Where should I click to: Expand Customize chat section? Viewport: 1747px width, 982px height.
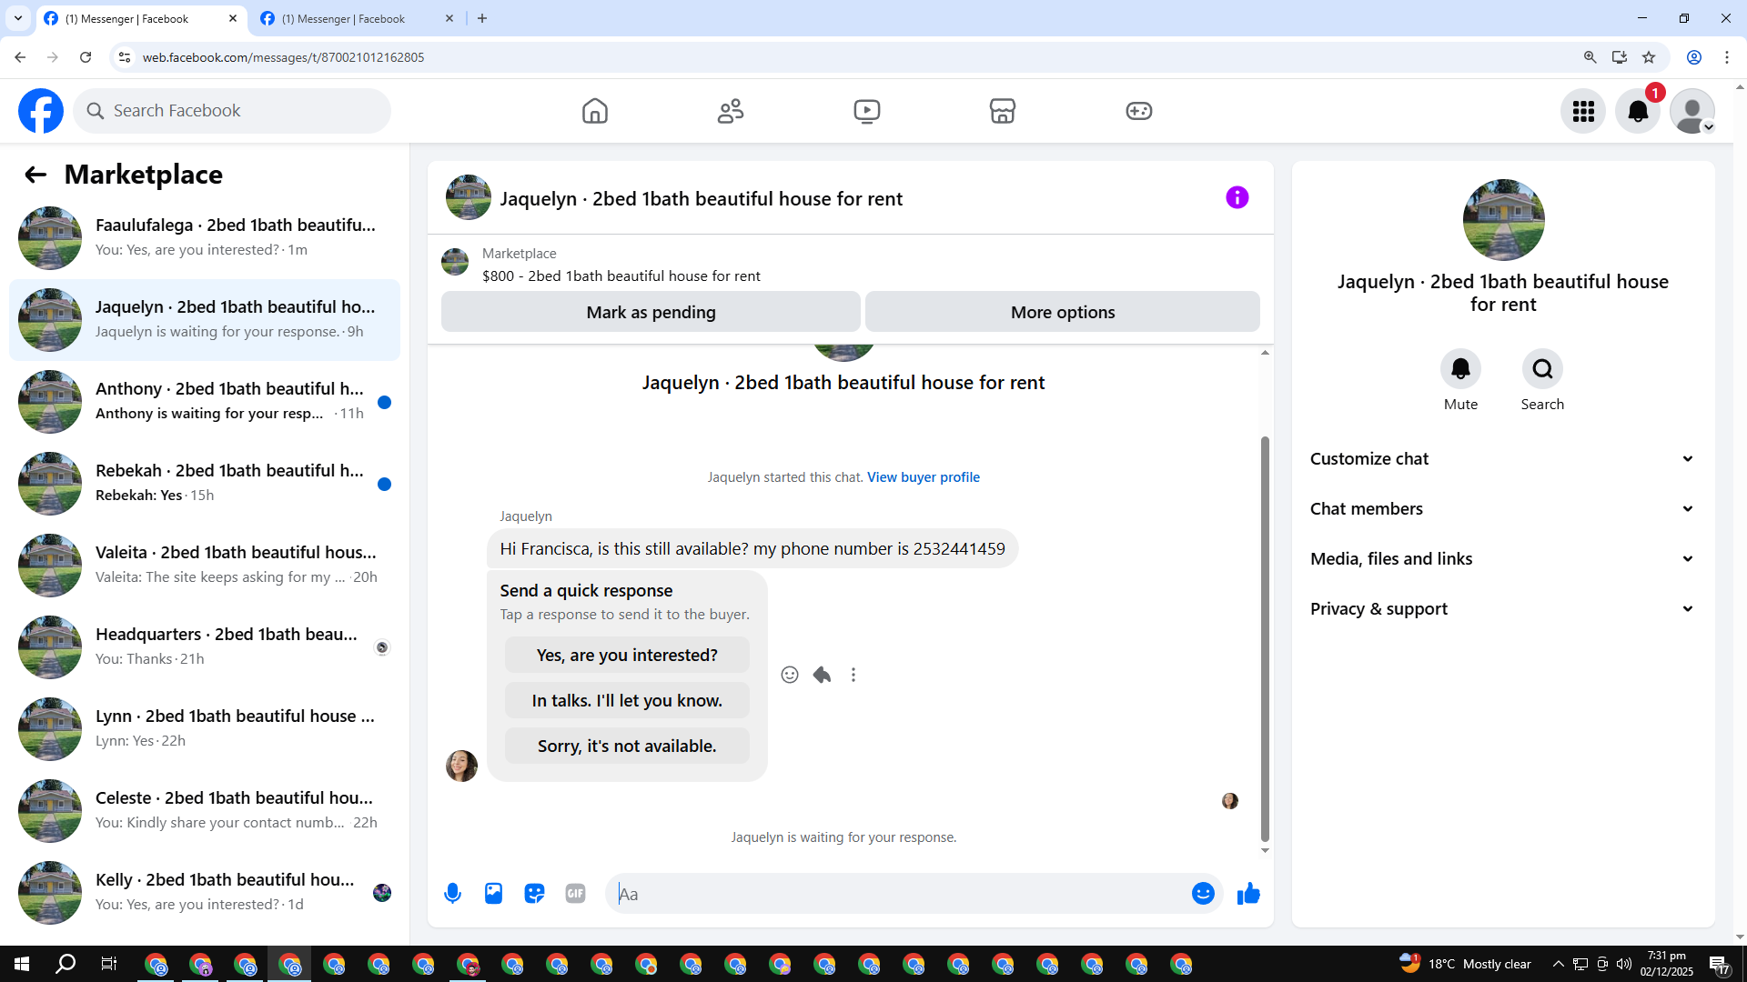[1502, 459]
